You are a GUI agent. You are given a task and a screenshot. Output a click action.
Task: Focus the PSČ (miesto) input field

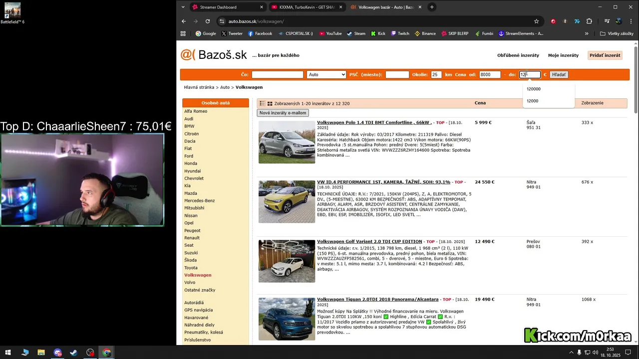tap(397, 75)
